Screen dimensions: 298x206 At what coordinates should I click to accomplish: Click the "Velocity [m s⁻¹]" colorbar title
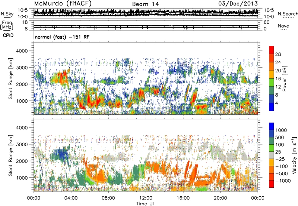point(294,155)
